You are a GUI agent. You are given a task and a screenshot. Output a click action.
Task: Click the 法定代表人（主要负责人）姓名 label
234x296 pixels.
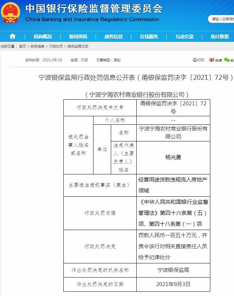[x=124, y=157]
